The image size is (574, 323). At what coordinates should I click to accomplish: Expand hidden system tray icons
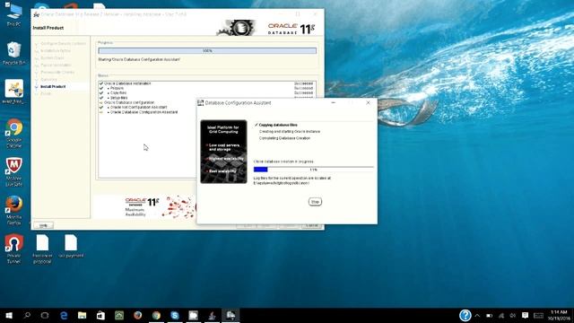coord(477,315)
